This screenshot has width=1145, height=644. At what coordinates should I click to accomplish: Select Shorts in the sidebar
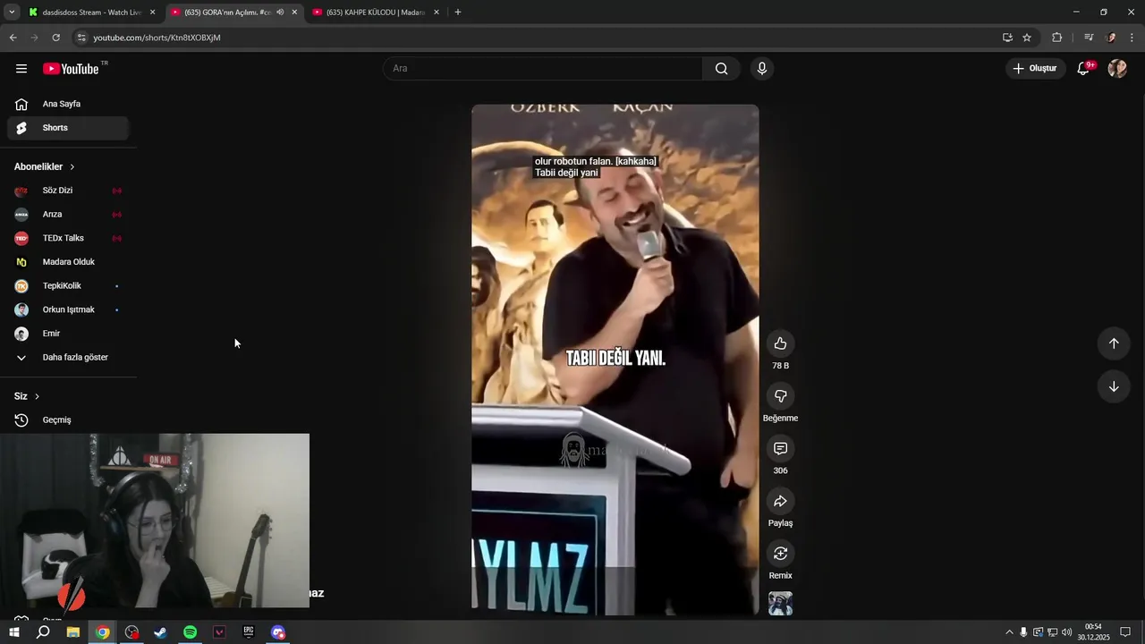click(68, 128)
